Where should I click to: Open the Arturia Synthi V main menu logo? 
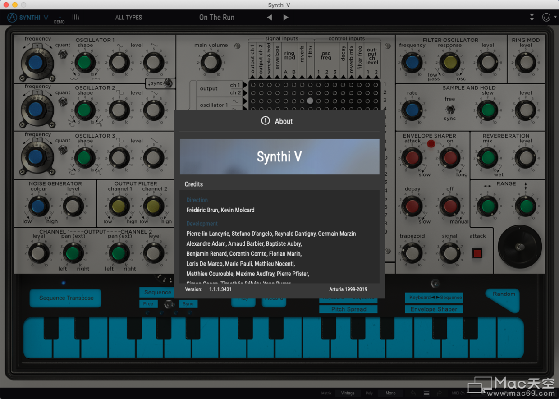28,18
